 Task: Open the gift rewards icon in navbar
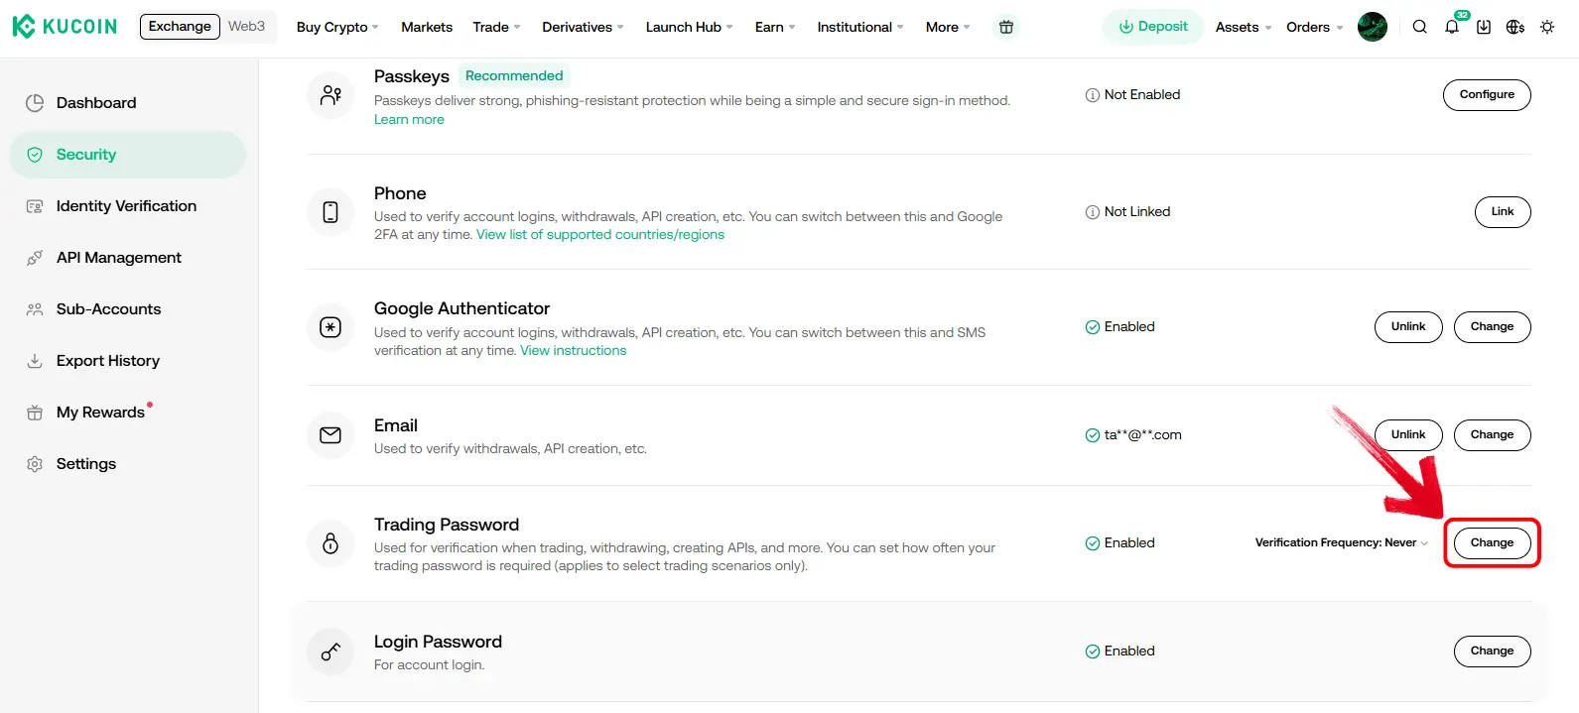point(1006,27)
